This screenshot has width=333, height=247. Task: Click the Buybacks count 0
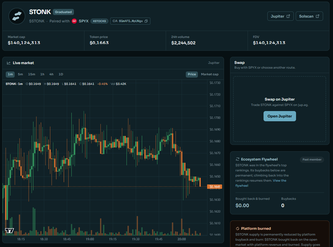[x=283, y=206]
